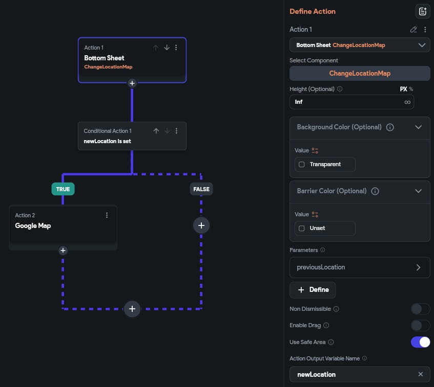Screen dimensions: 434x387
Task: Click the notes icon beside Define Action
Action: pos(422,11)
